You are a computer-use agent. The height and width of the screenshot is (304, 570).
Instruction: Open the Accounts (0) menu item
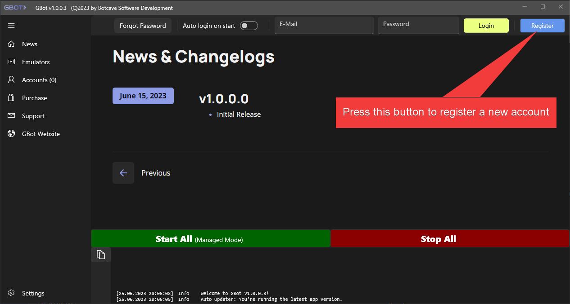[x=39, y=80]
